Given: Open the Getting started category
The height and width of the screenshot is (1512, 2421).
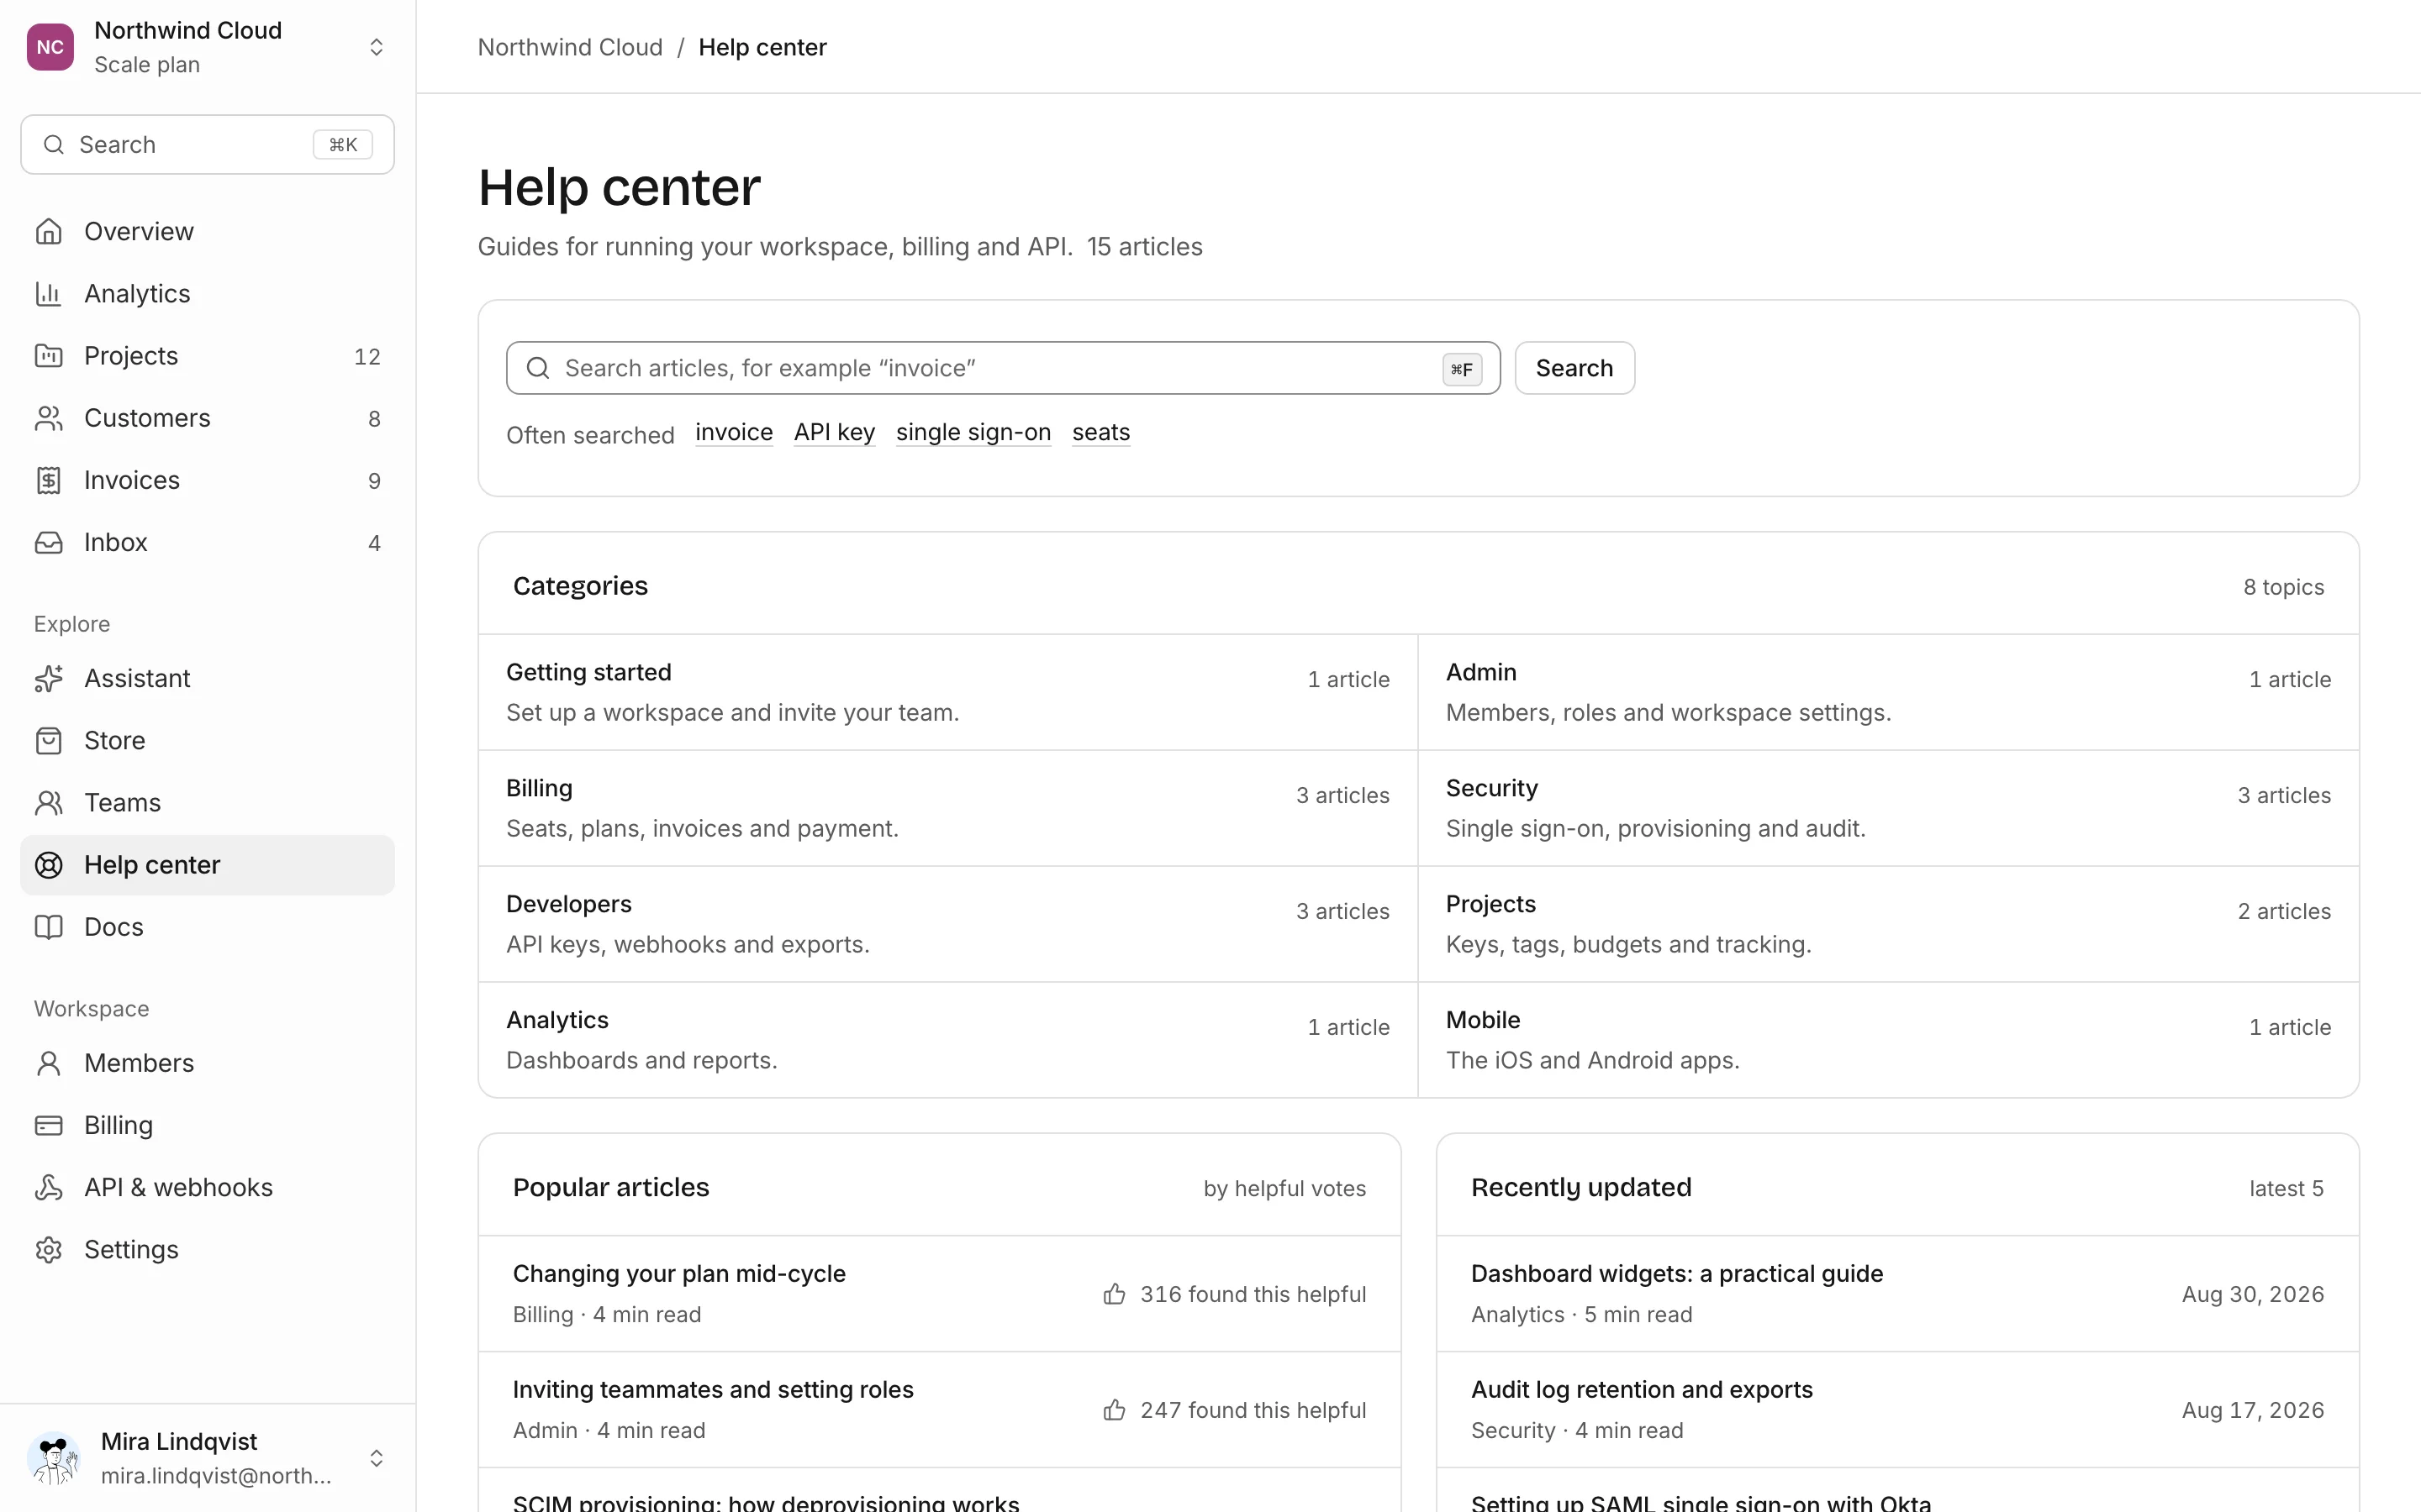Looking at the screenshot, I should 948,692.
